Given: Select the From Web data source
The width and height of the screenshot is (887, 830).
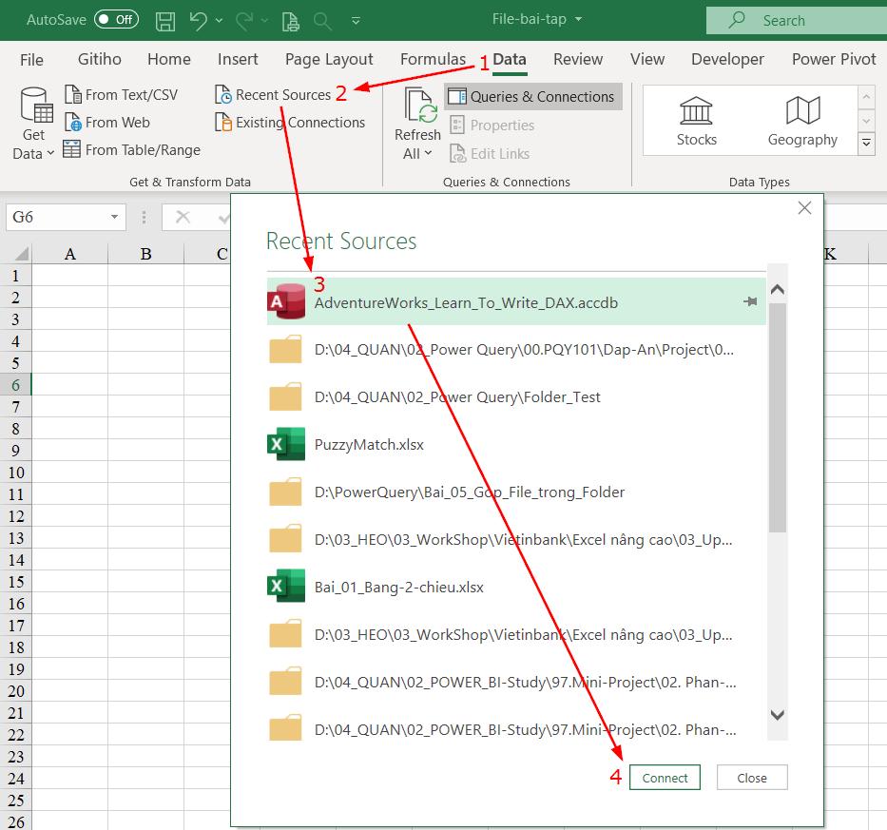Looking at the screenshot, I should pyautogui.click(x=106, y=123).
